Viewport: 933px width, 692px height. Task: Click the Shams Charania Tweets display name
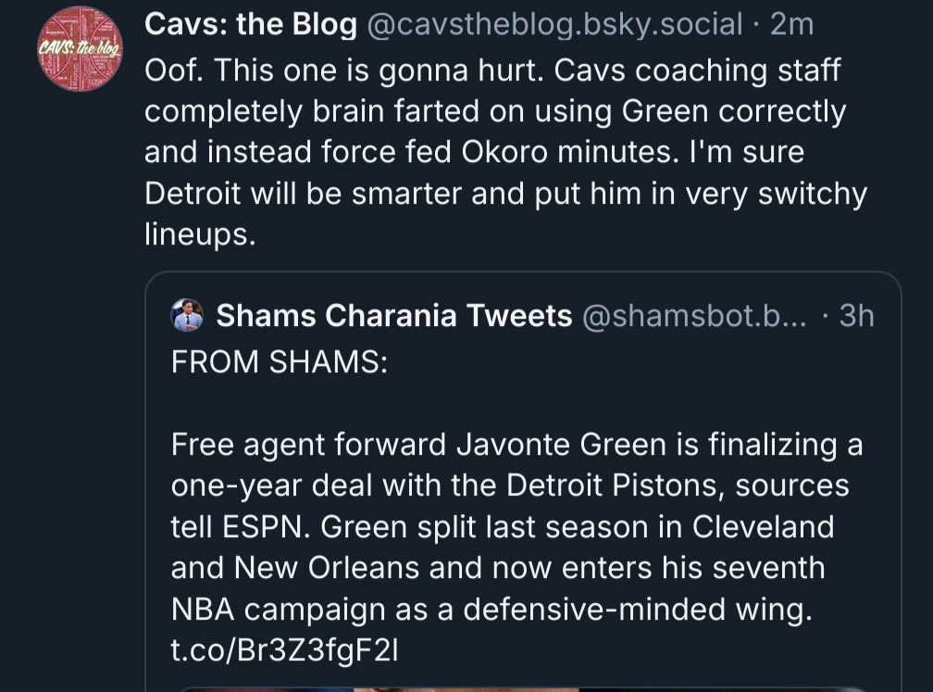(x=394, y=316)
